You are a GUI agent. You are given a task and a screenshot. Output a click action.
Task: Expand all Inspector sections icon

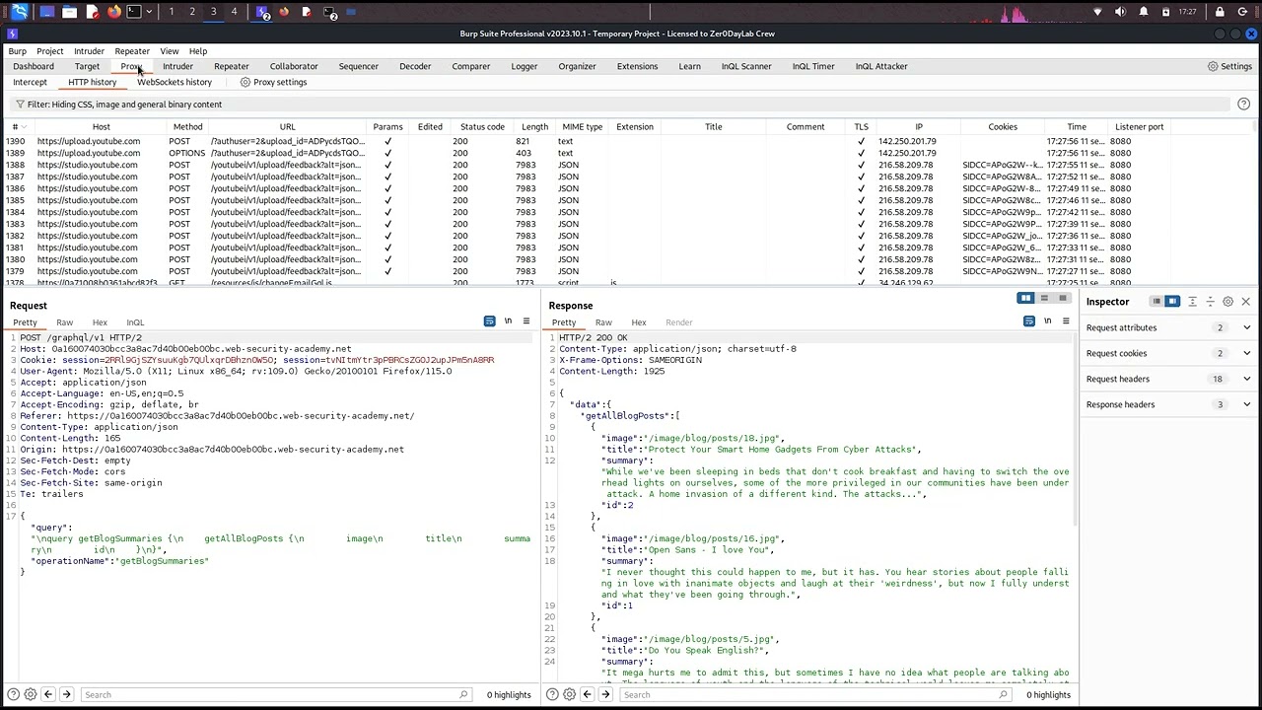point(1192,302)
